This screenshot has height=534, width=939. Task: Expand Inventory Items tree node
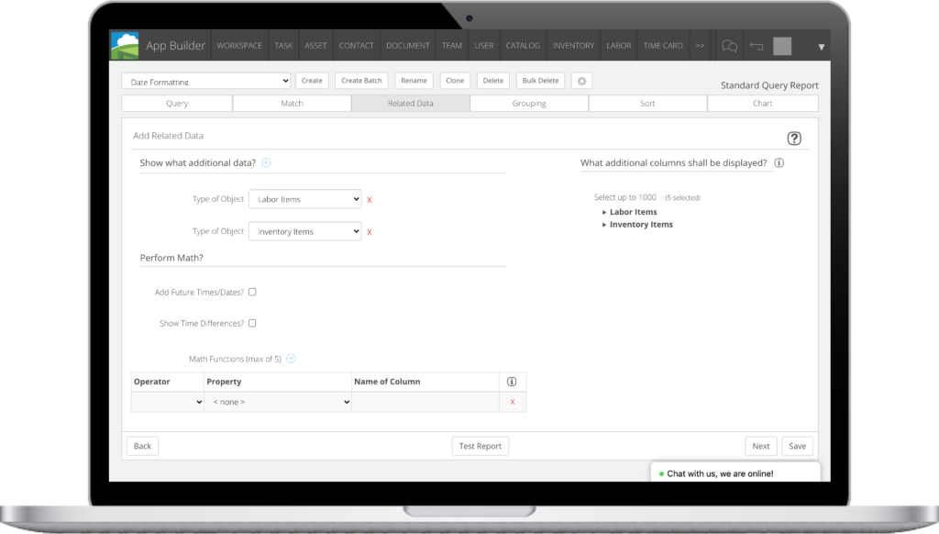point(604,225)
